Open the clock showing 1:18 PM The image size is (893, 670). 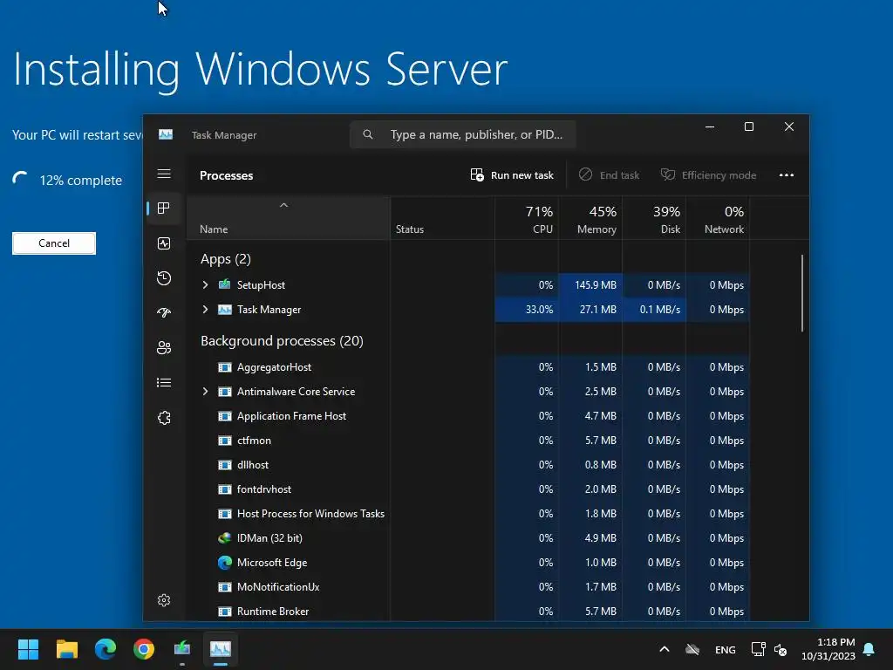coord(828,649)
